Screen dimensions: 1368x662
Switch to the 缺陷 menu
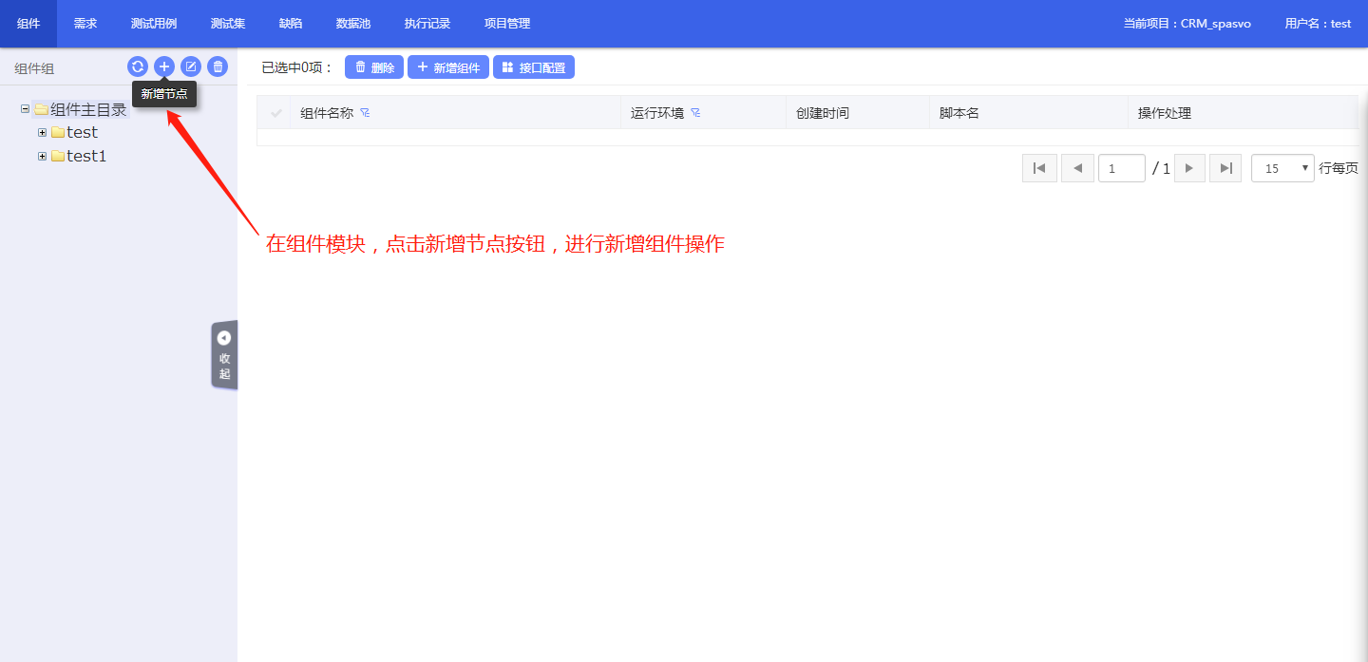(x=291, y=24)
